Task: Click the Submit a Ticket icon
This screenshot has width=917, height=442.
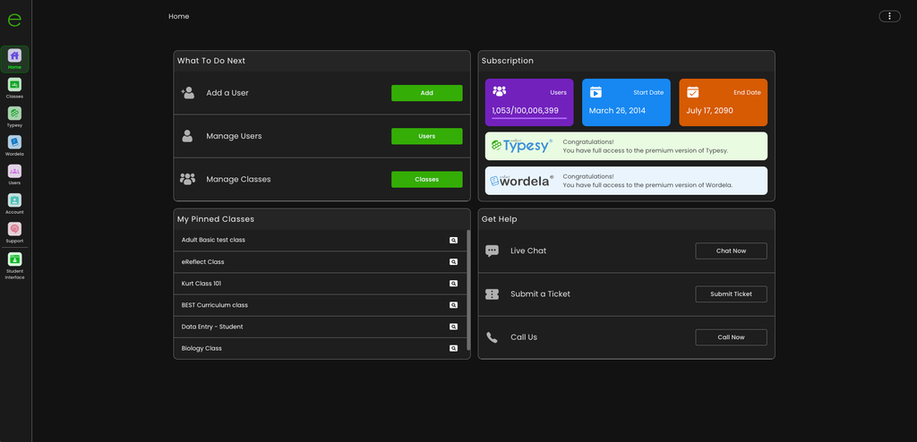Action: pos(492,294)
